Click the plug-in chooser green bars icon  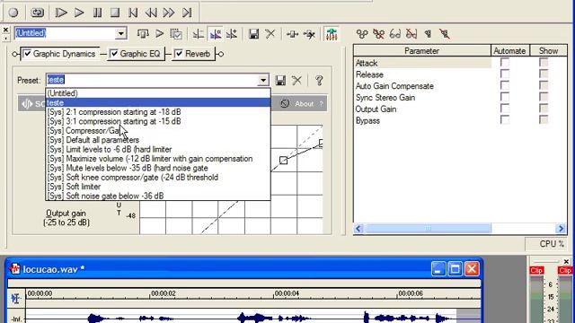coord(332,34)
